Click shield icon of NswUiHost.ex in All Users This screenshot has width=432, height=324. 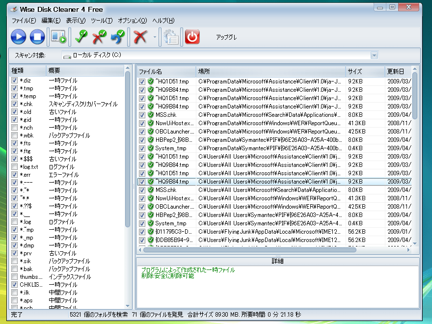point(150,198)
